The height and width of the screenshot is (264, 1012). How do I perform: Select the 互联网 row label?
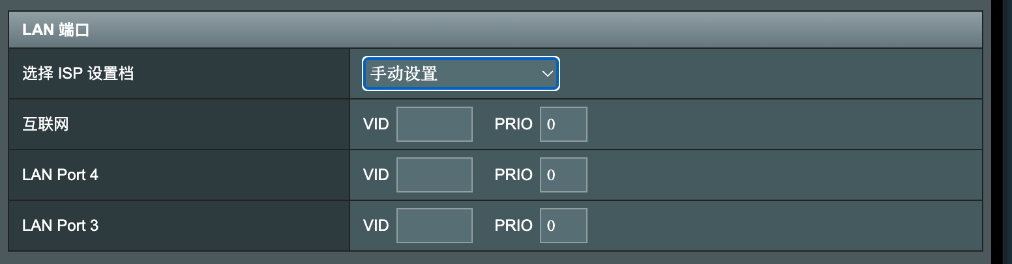point(46,124)
